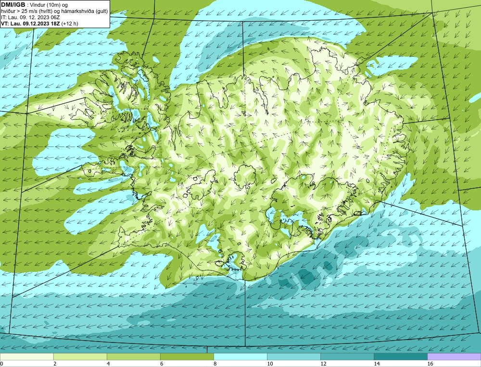Click the DMI/IGB title text
Image resolution: width=481 pixels, height=367 pixels.
click(13, 5)
